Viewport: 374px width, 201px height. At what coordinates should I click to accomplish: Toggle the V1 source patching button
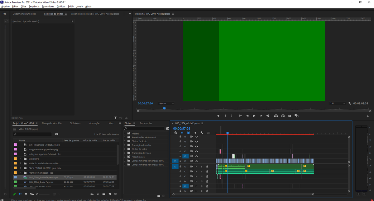[175, 161]
